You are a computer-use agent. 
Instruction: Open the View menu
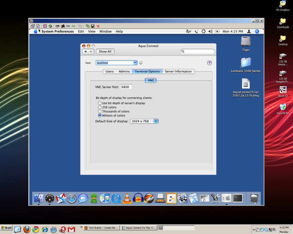92,32
